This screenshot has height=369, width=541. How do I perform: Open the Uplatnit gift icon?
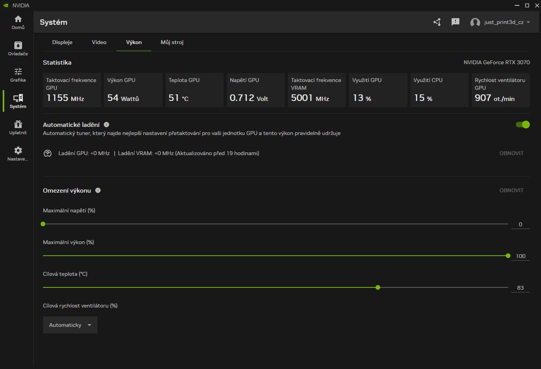pyautogui.click(x=18, y=127)
